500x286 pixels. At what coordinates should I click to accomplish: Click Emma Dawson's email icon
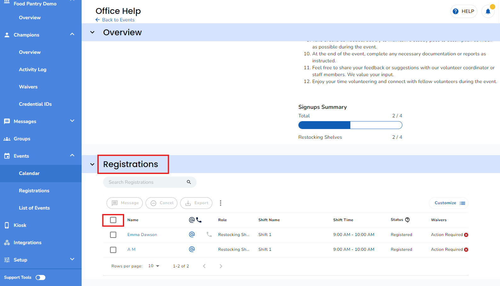(x=192, y=234)
